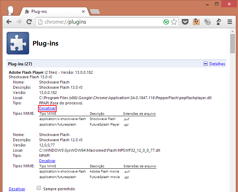
Task: Click the green checkmark icon in address bar
Action: coord(166,22)
